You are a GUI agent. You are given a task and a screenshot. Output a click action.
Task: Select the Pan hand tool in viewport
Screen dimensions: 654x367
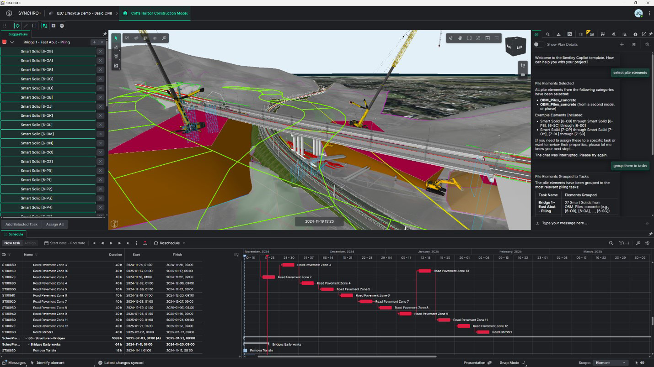coord(460,38)
